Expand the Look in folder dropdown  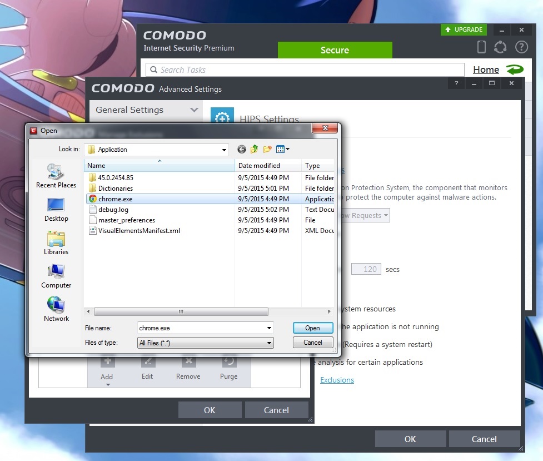click(224, 150)
